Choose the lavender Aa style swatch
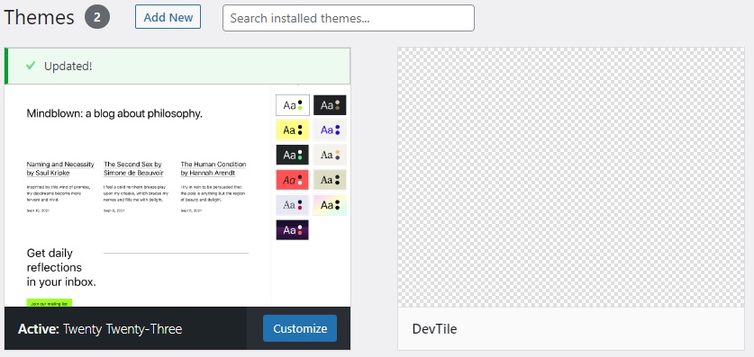 [293, 205]
